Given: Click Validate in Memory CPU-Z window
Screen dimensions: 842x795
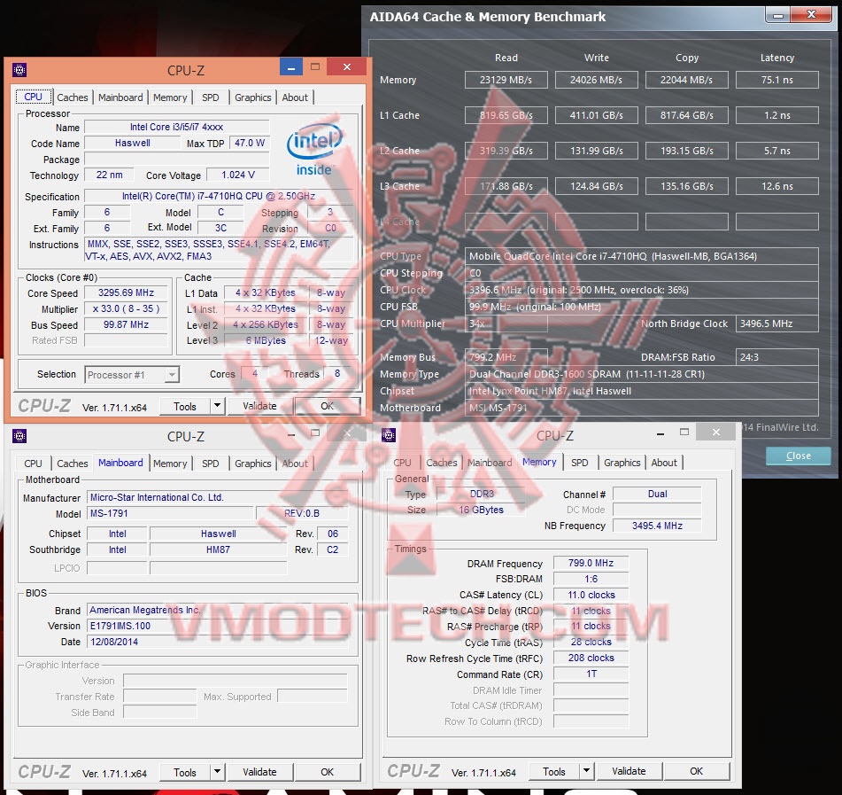Looking at the screenshot, I should point(629,771).
